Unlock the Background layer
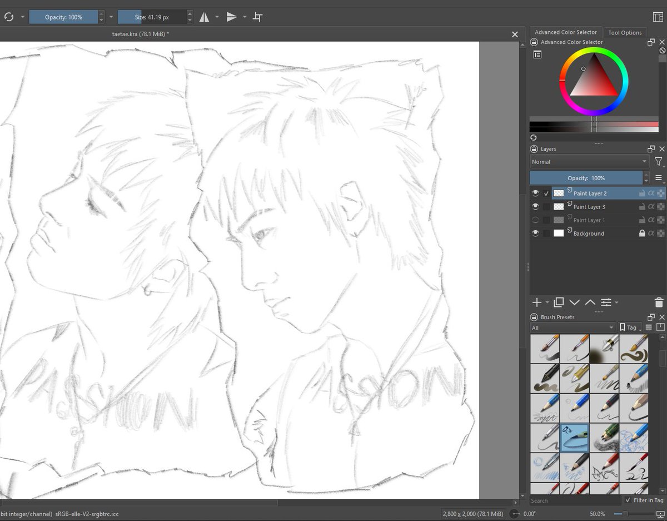The width and height of the screenshot is (667, 521). tap(642, 234)
